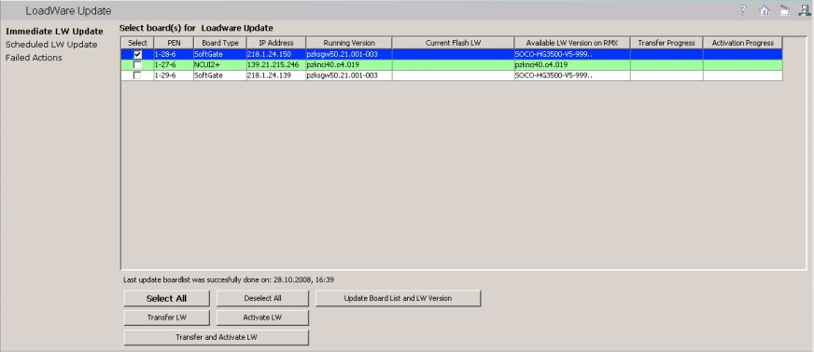The height and width of the screenshot is (352, 814).
Task: Sort by the PEN column header
Action: (174, 43)
